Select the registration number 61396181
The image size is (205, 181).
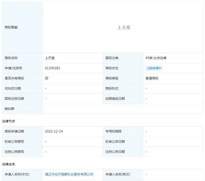[x=53, y=68]
